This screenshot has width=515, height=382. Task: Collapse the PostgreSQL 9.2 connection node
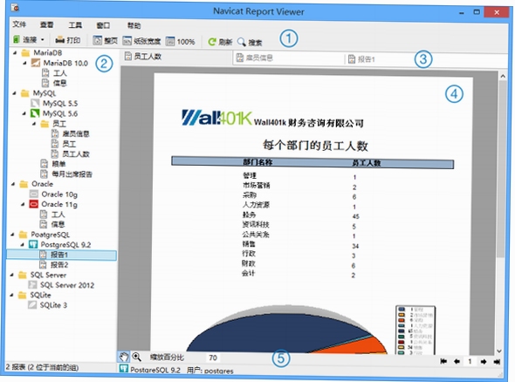coord(23,244)
